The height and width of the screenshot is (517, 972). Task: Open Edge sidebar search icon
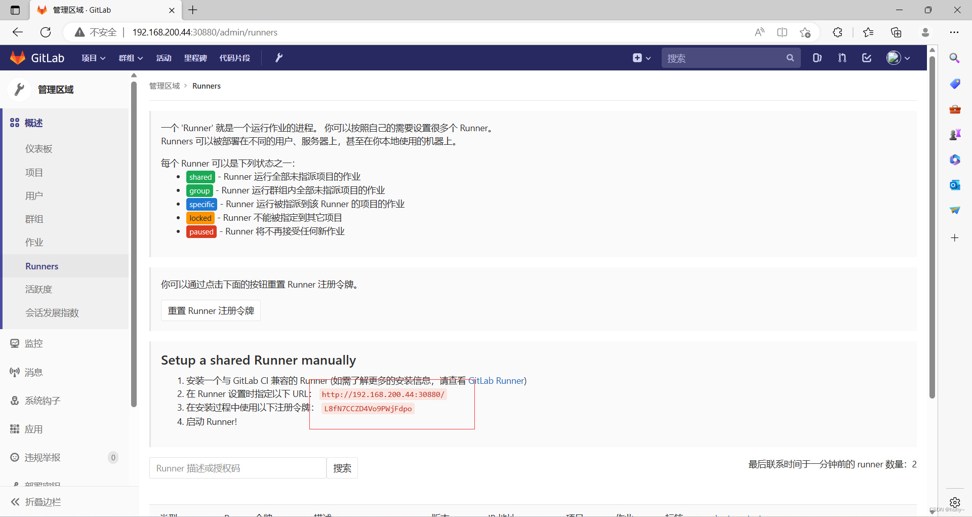[955, 58]
